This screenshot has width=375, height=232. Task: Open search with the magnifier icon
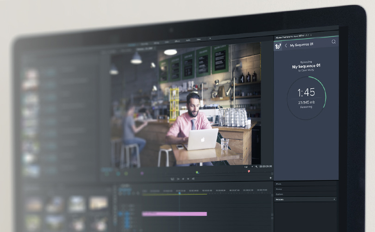click(333, 42)
